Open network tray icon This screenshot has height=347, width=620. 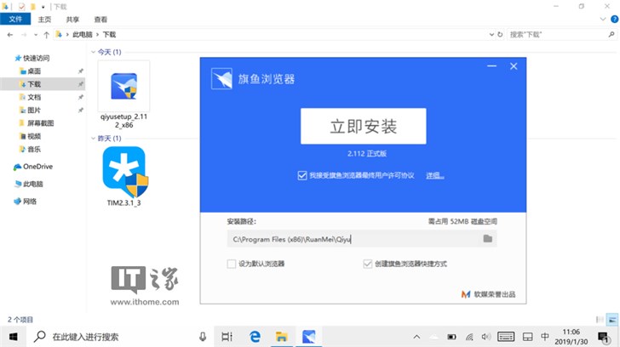tap(469, 337)
